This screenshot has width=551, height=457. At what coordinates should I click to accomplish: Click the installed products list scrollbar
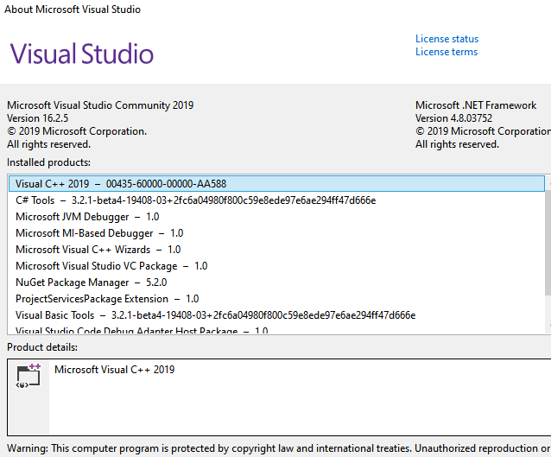pyautogui.click(x=548, y=259)
